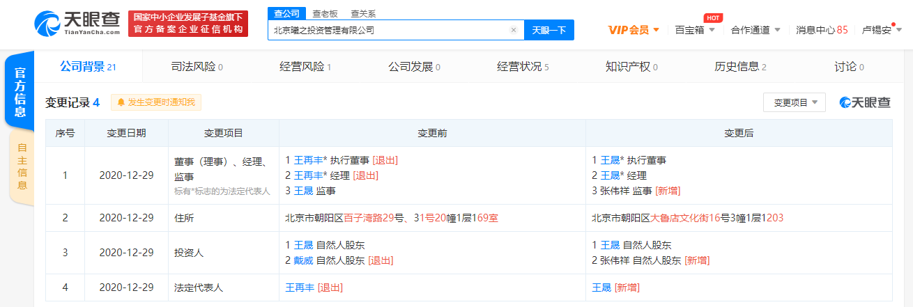Open the 百宝箱 dropdown menu
The image size is (913, 307).
695,30
